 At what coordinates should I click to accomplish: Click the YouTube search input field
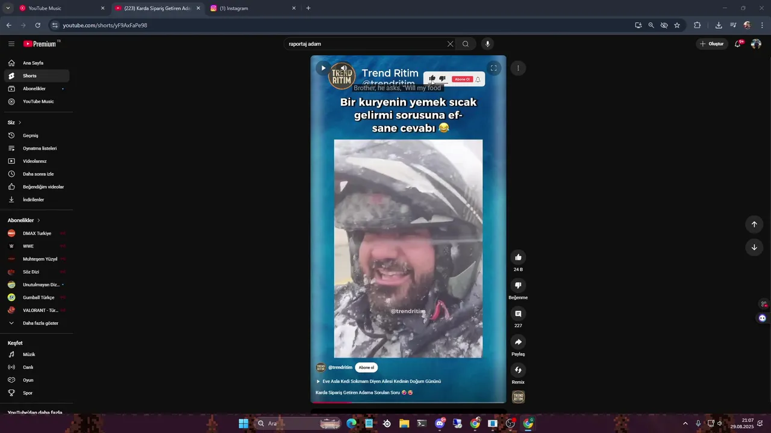(366, 44)
